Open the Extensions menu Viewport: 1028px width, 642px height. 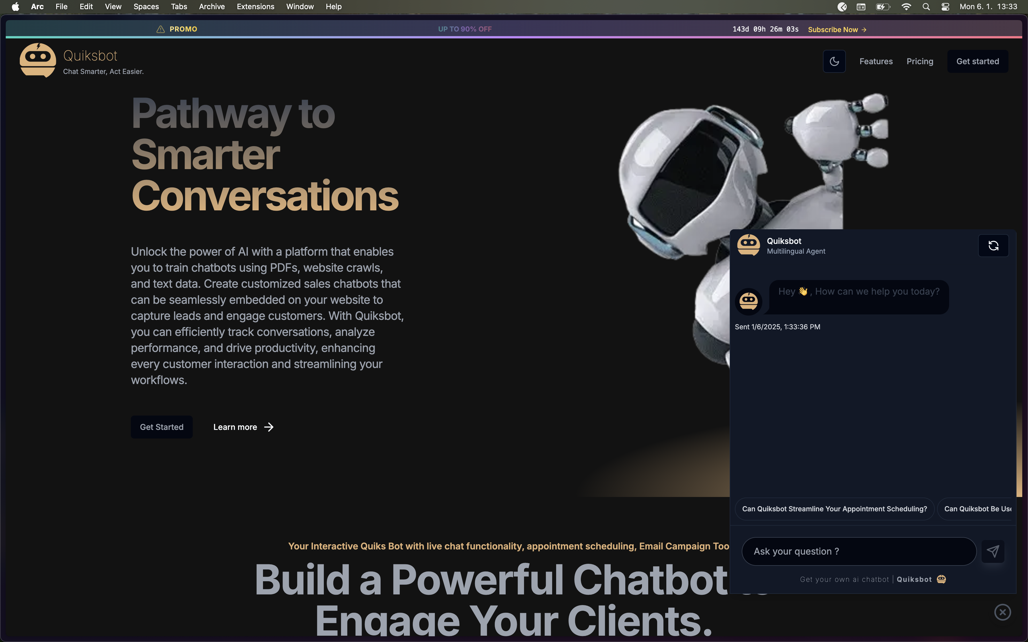255,7
